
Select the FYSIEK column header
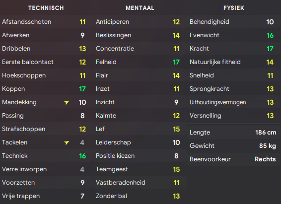tap(234, 8)
